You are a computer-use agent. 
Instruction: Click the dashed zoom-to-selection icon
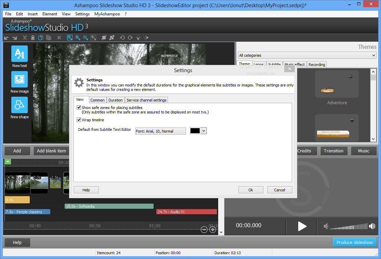point(93,38)
